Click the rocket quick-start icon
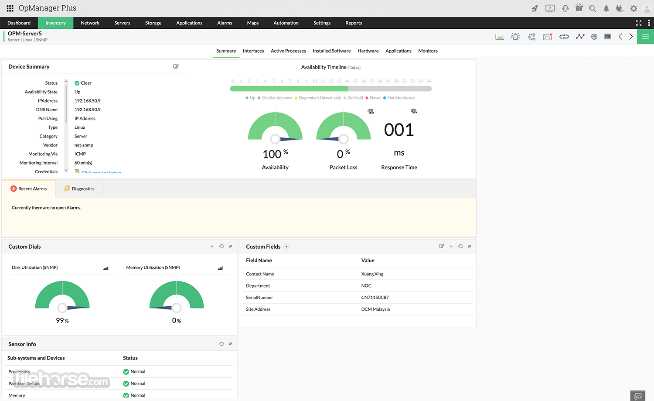 click(x=535, y=8)
